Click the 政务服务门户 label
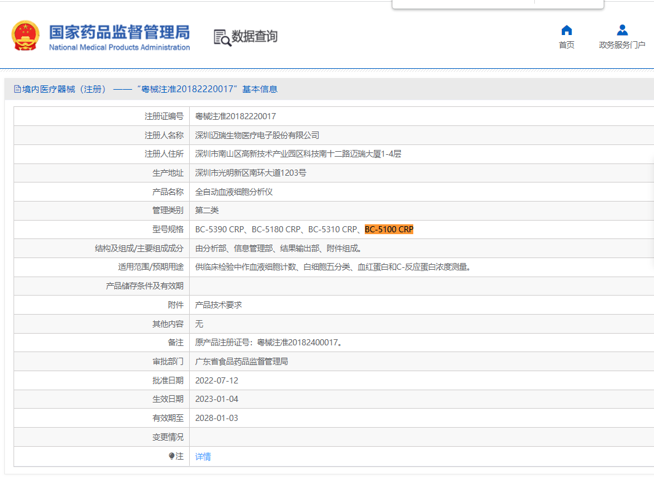This screenshot has width=654, height=491. 622,45
